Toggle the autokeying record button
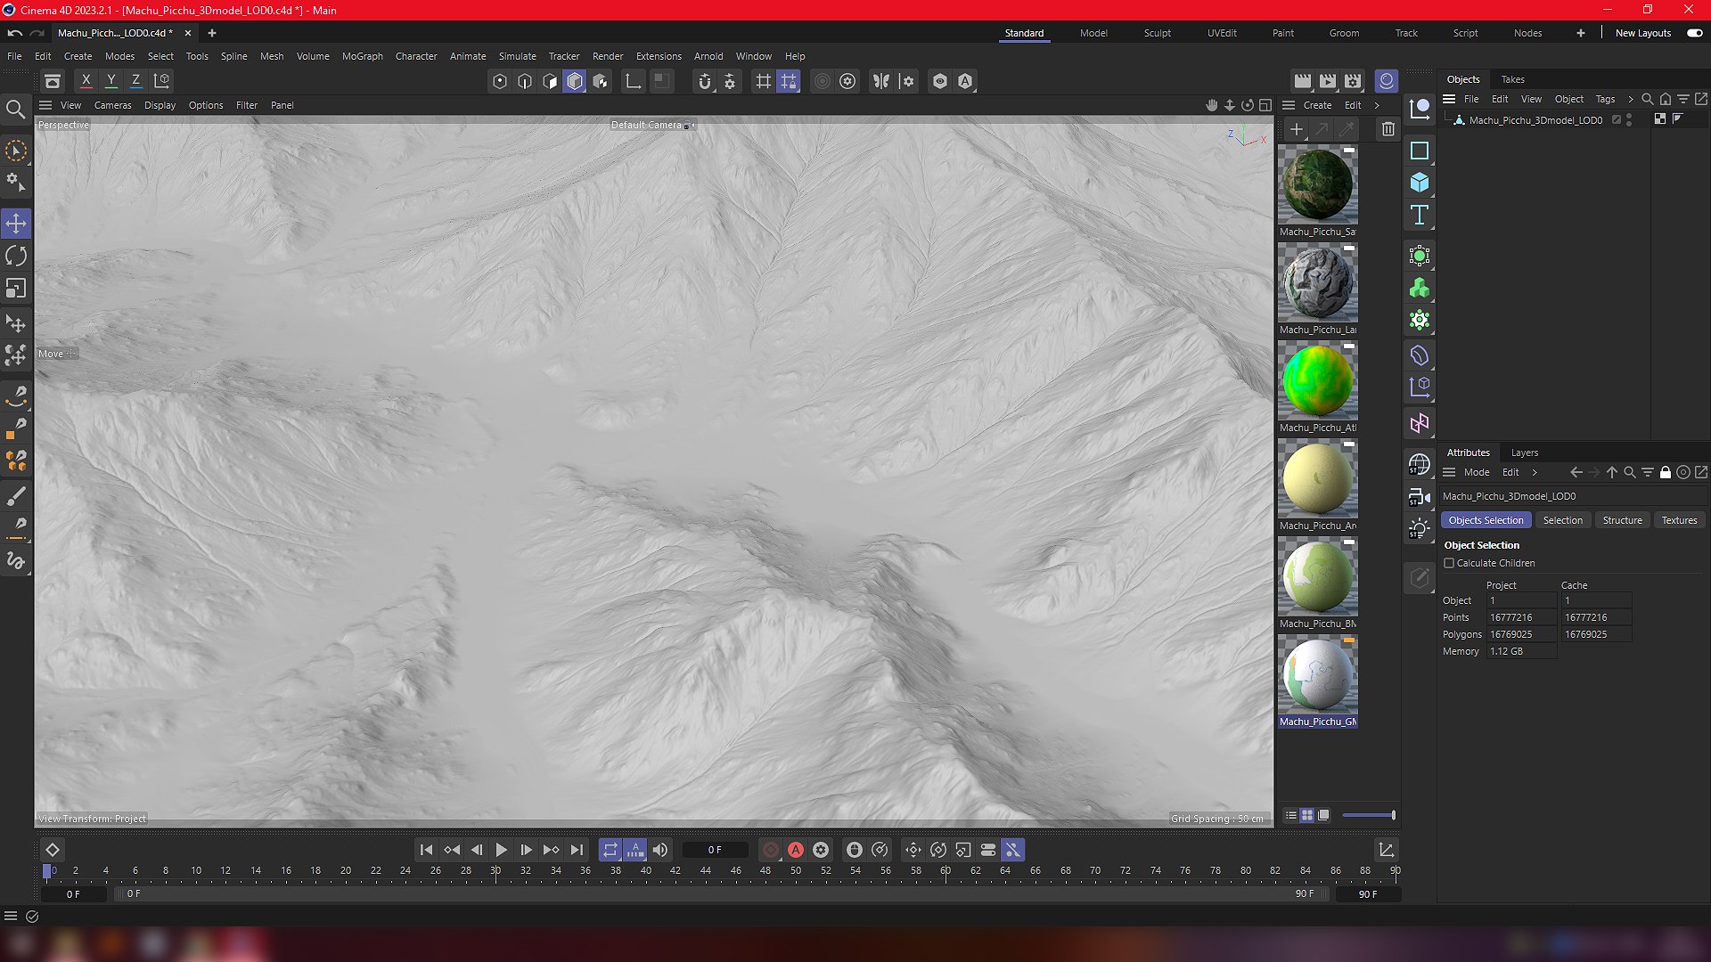1711x962 pixels. pos(796,850)
